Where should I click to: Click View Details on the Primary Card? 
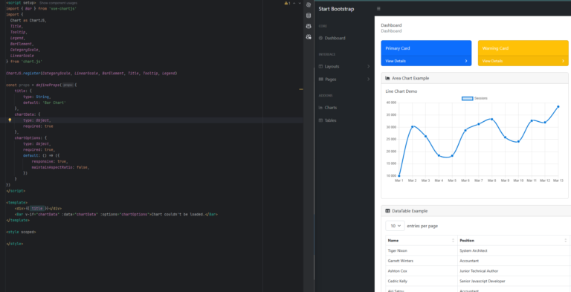[396, 61]
